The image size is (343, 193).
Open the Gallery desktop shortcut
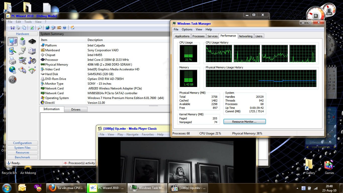[310, 167]
